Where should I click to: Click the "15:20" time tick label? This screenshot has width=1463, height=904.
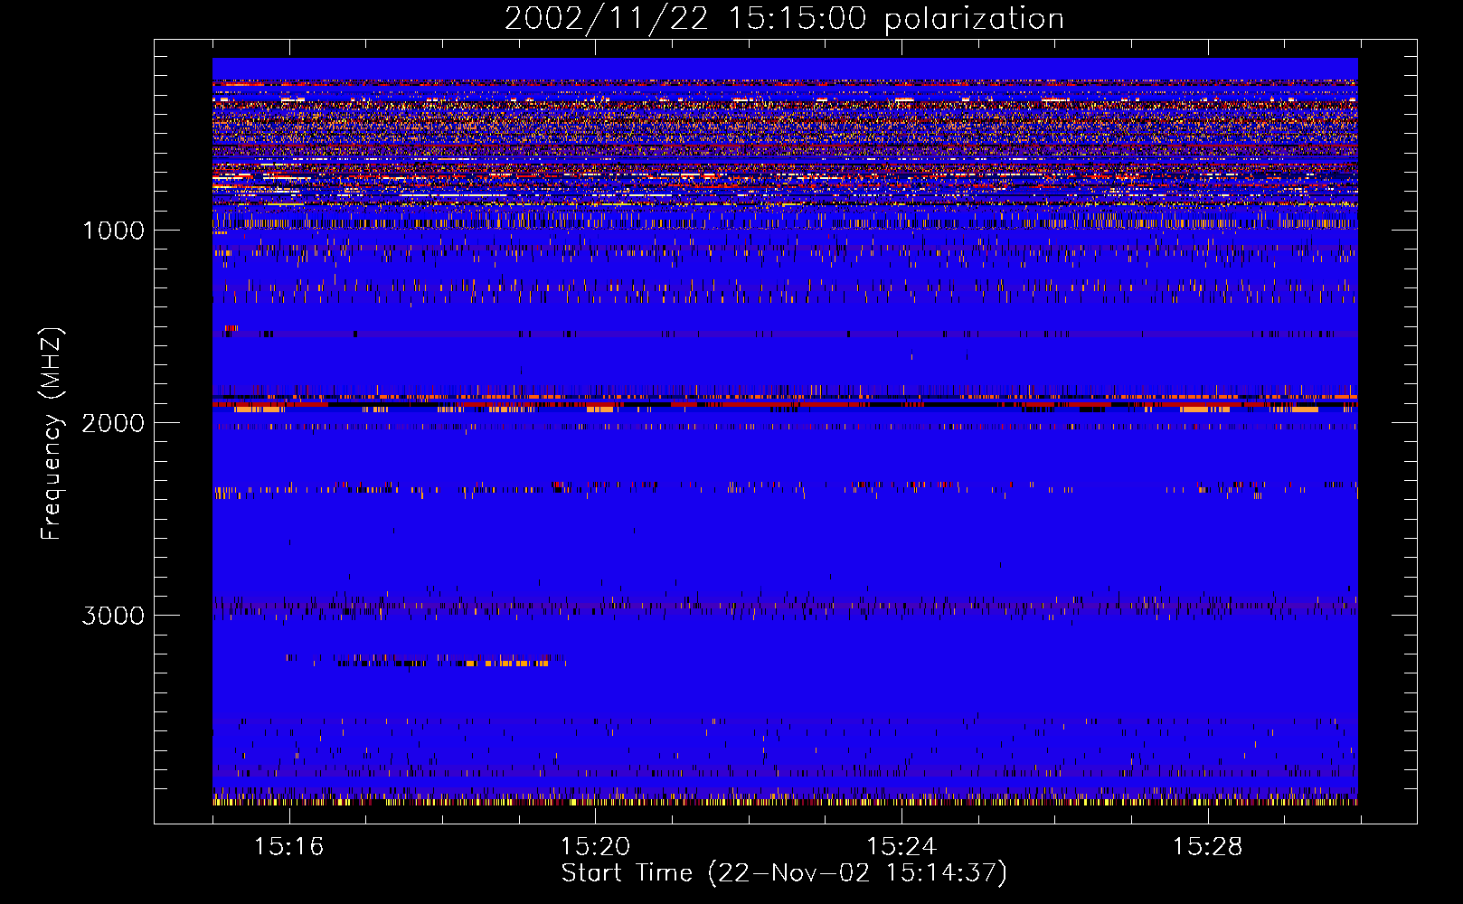595,847
